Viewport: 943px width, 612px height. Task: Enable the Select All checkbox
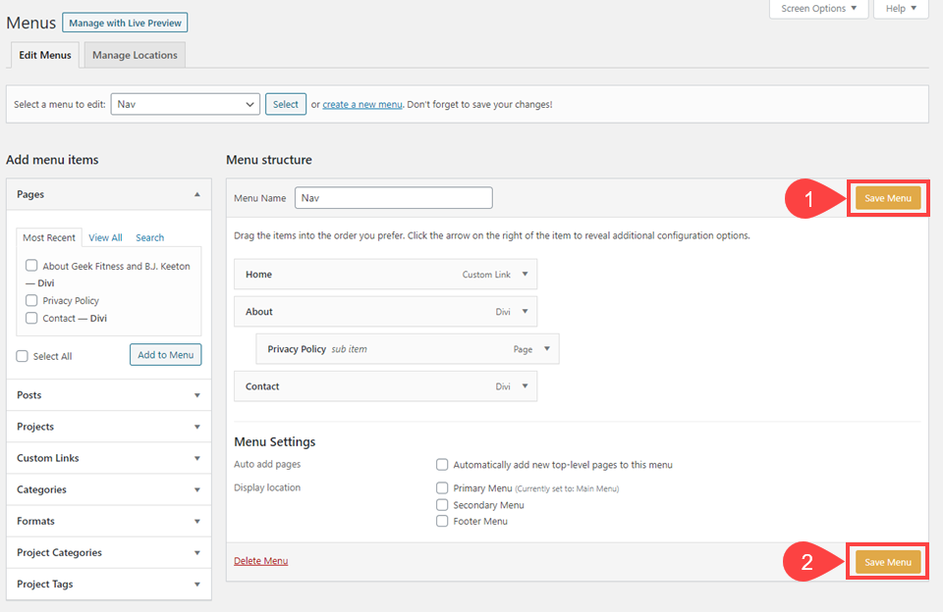22,355
